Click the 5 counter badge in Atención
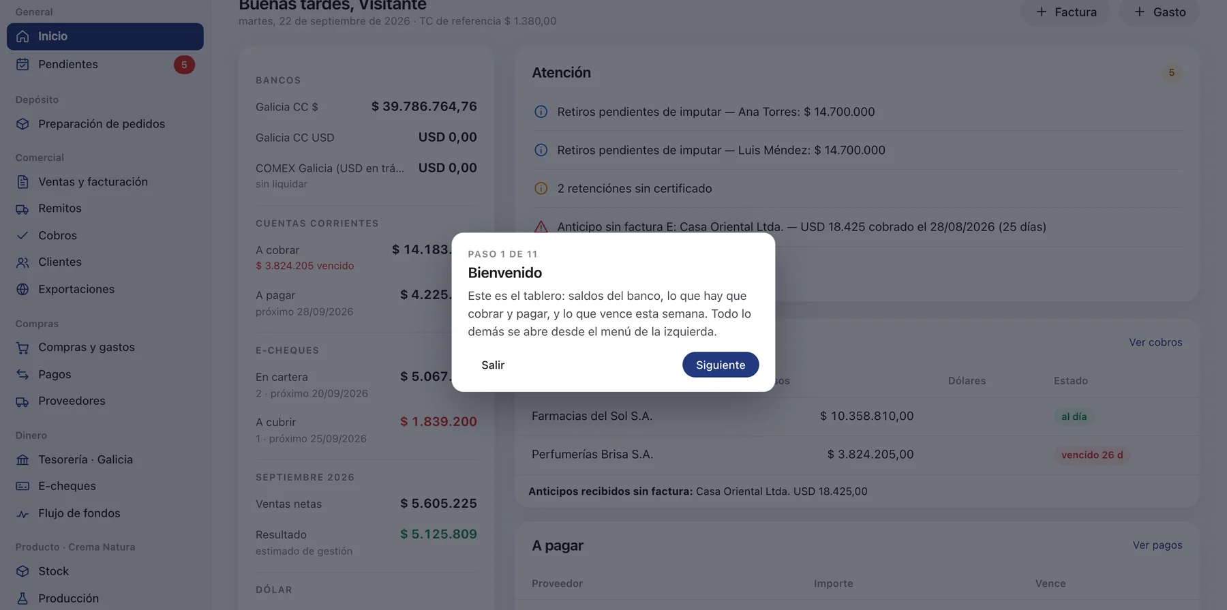 1172,72
